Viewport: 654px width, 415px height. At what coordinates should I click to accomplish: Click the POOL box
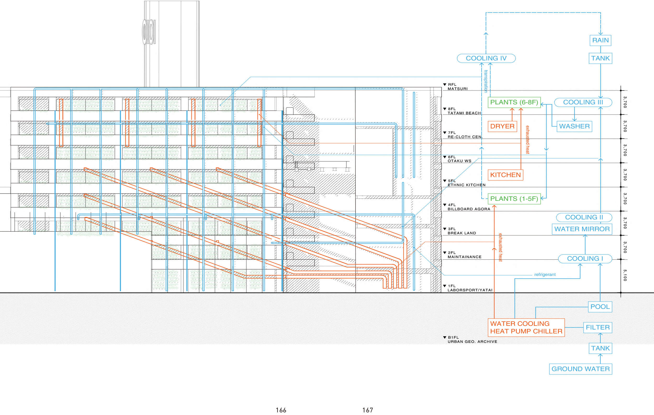[x=600, y=307]
